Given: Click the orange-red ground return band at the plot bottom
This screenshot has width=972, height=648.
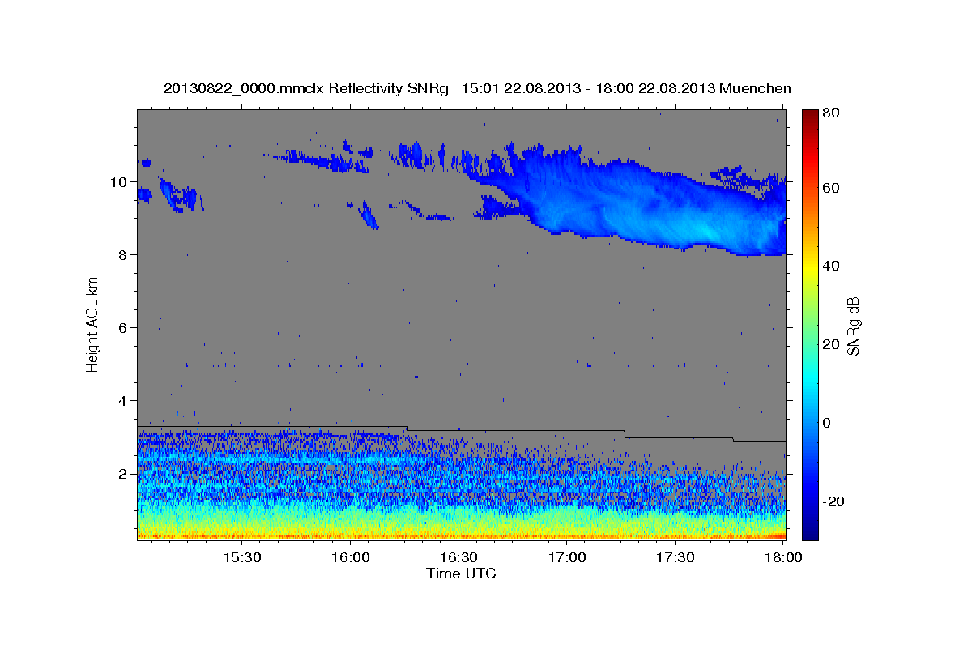Looking at the screenshot, I should click(461, 536).
